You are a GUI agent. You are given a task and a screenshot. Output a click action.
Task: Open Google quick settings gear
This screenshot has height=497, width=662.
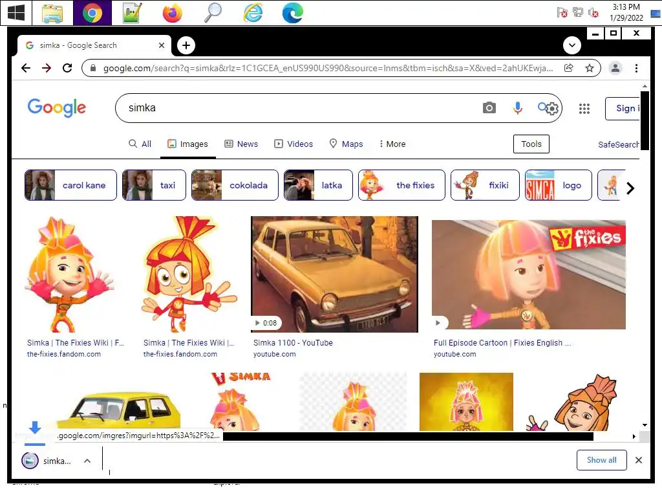tap(552, 109)
